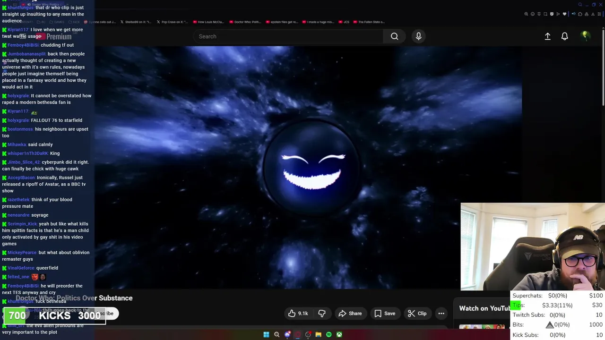Click the streamer webcam overlay
This screenshot has height=340, width=605.
[x=533, y=246]
